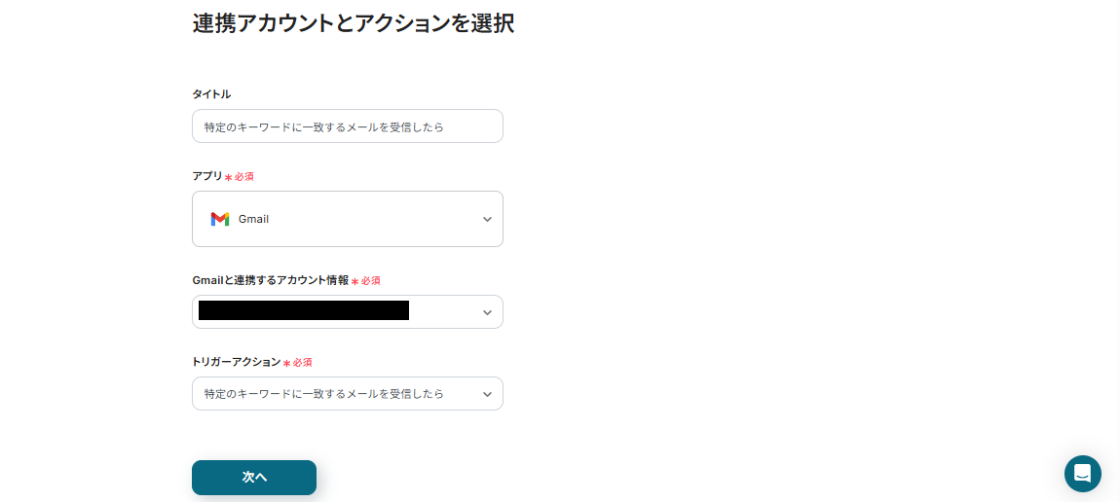This screenshot has height=502, width=1120.
Task: Click the Gmail text in app selector
Action: click(253, 219)
